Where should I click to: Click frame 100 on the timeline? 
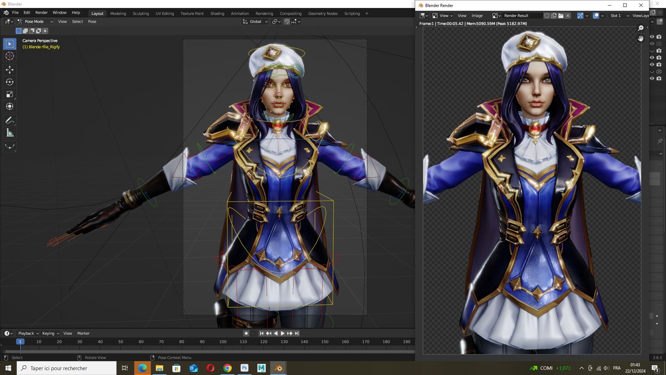coord(223,342)
